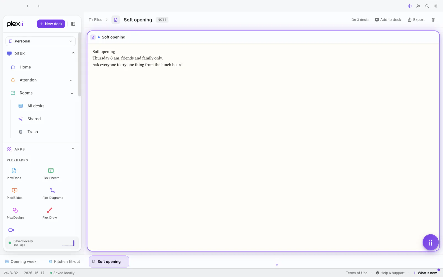Viewport: 443px width, 277px height.
Task: Open Terms of Use link
Action: [357, 273]
